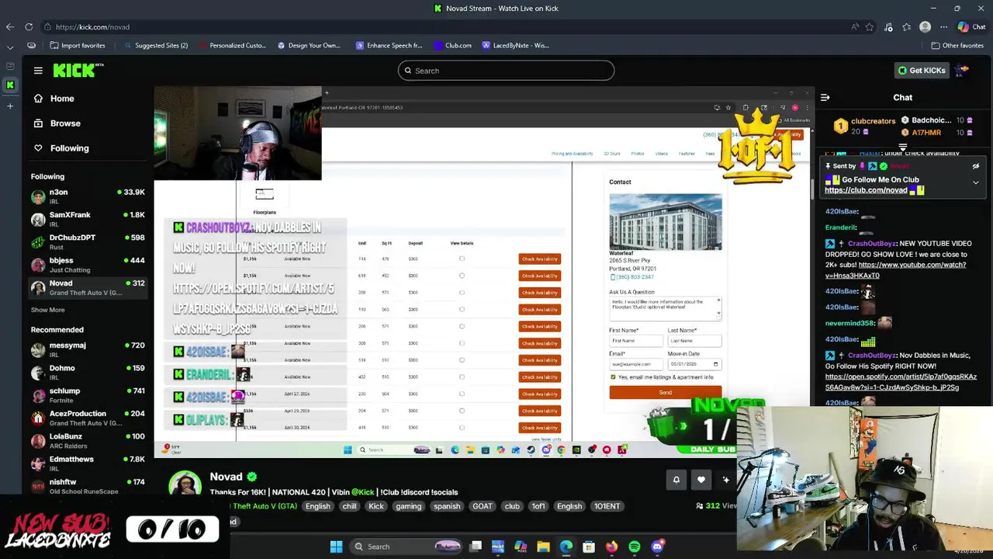Screen dimensions: 993x559
Task: Open messymaj recommended channel
Action: point(87,349)
